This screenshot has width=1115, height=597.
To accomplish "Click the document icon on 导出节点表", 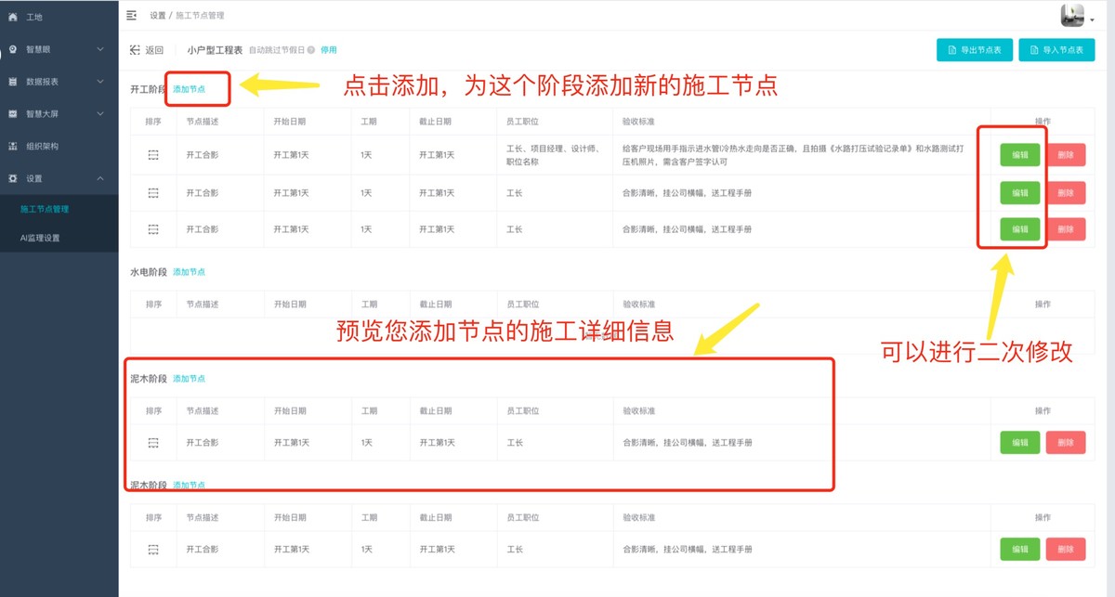I will coord(951,50).
